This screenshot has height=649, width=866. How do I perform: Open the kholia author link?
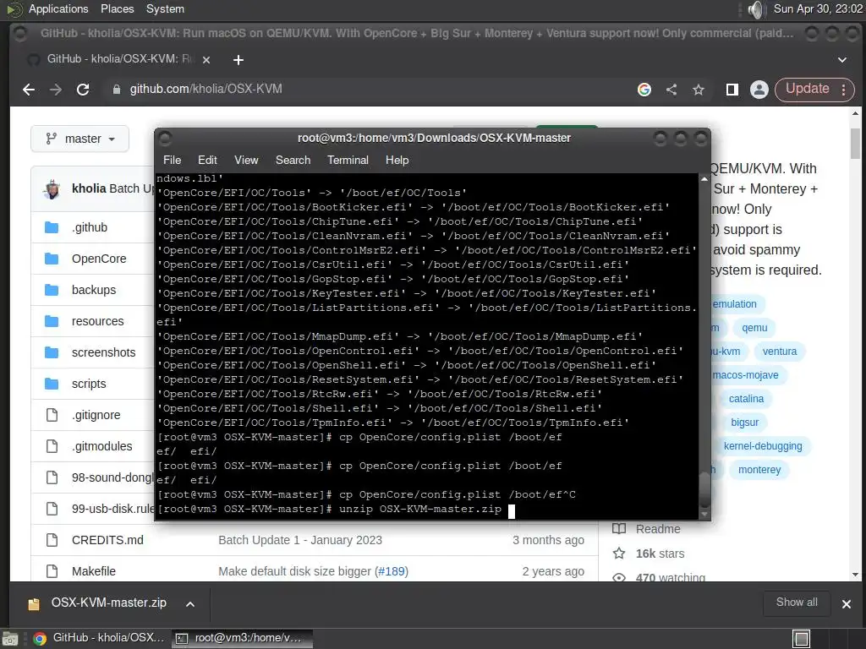88,188
